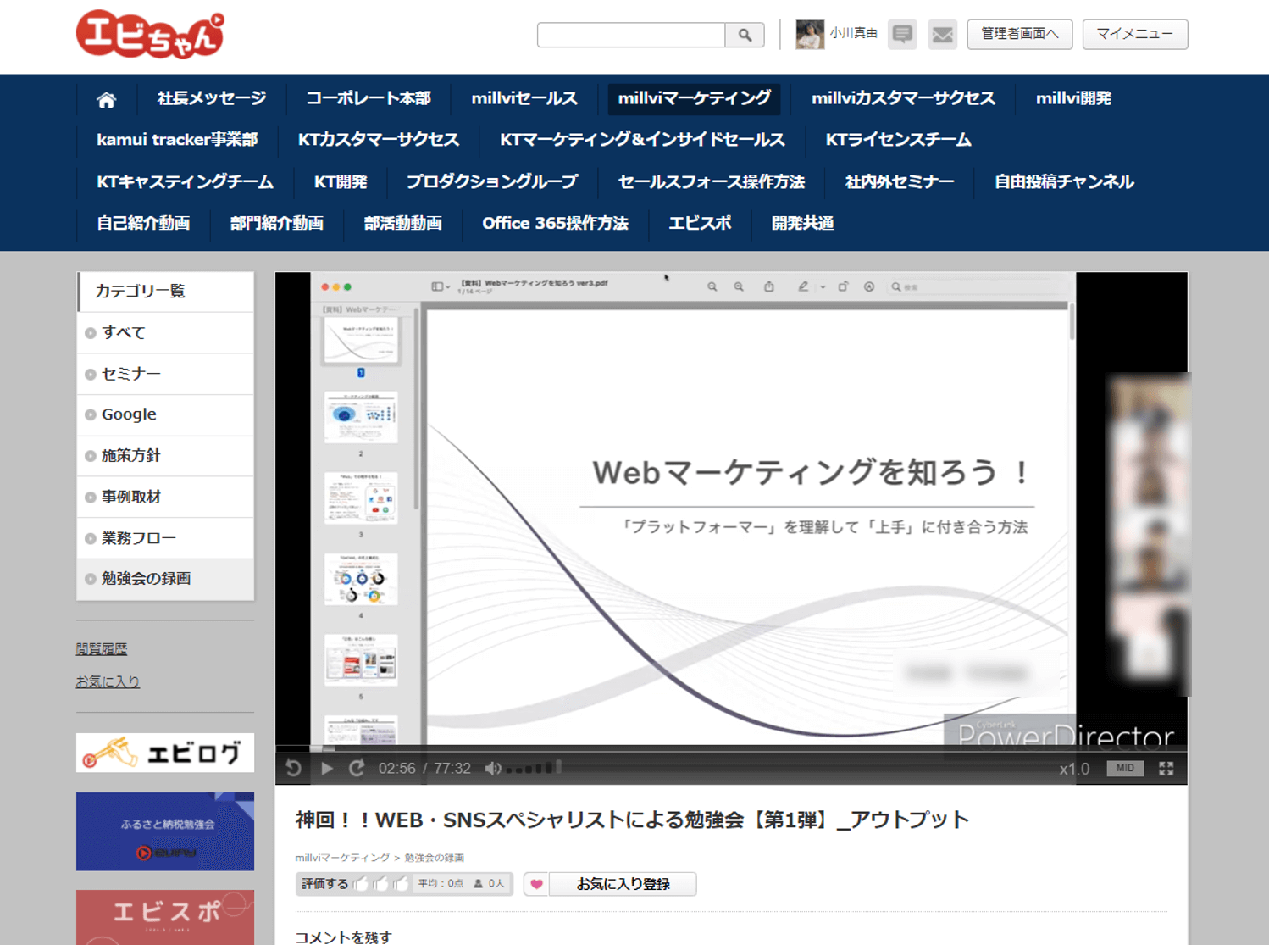Switch video quality from MID
Viewport: 1269px width, 945px height.
click(x=1125, y=768)
